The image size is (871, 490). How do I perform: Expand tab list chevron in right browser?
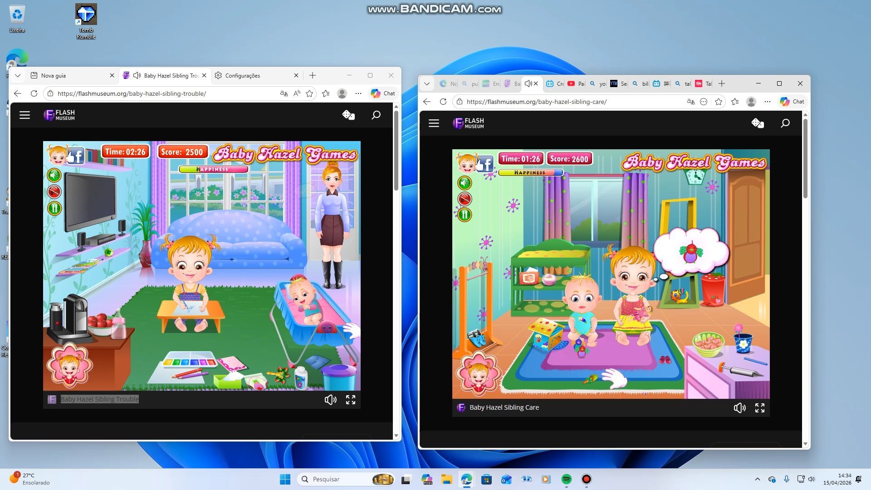pyautogui.click(x=426, y=83)
